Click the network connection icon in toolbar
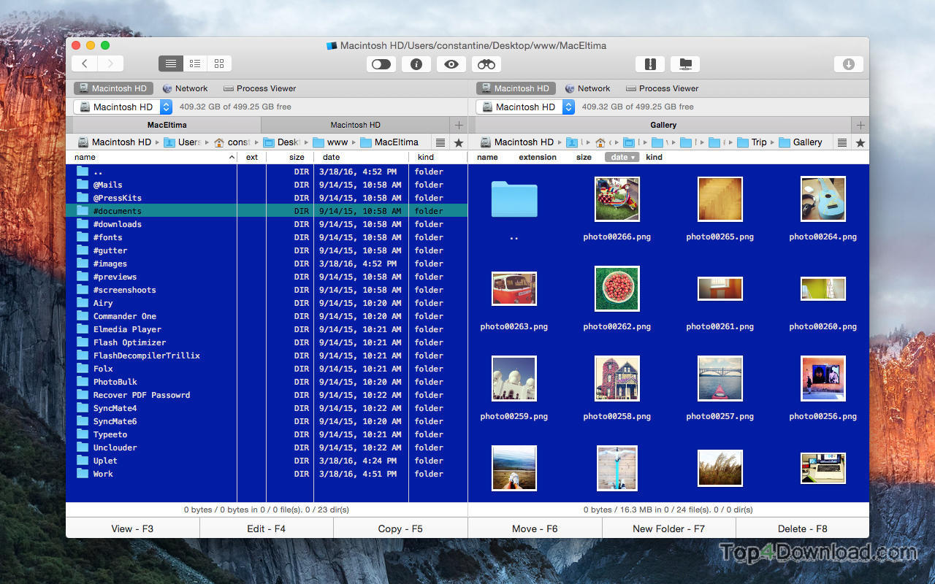Viewport: 935px width, 584px height. pyautogui.click(x=685, y=64)
